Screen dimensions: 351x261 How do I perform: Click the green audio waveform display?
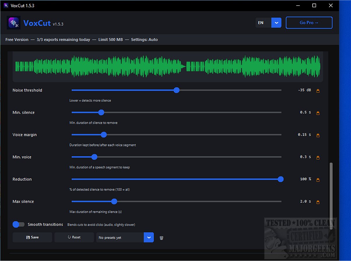(x=168, y=67)
